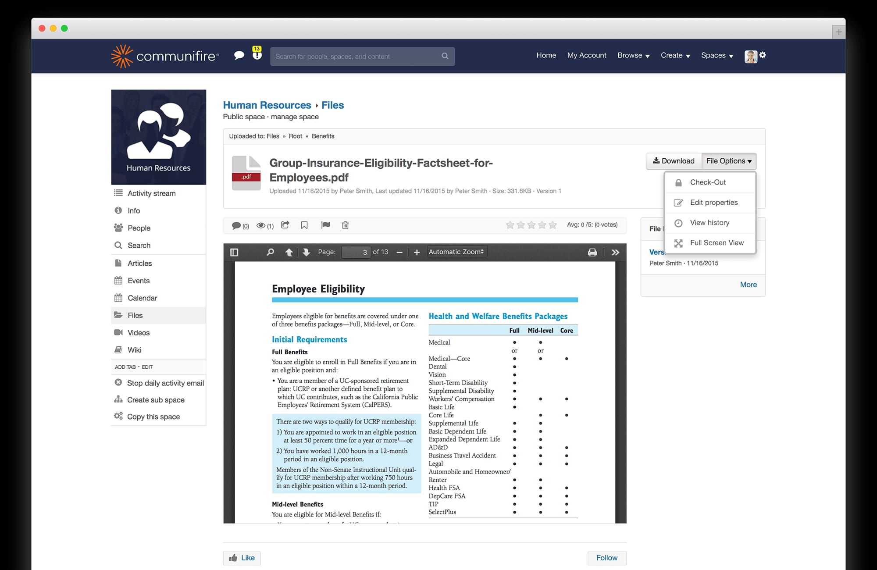Viewport: 877px width, 570px height.
Task: Choose Full Screen View option
Action: [710, 243]
